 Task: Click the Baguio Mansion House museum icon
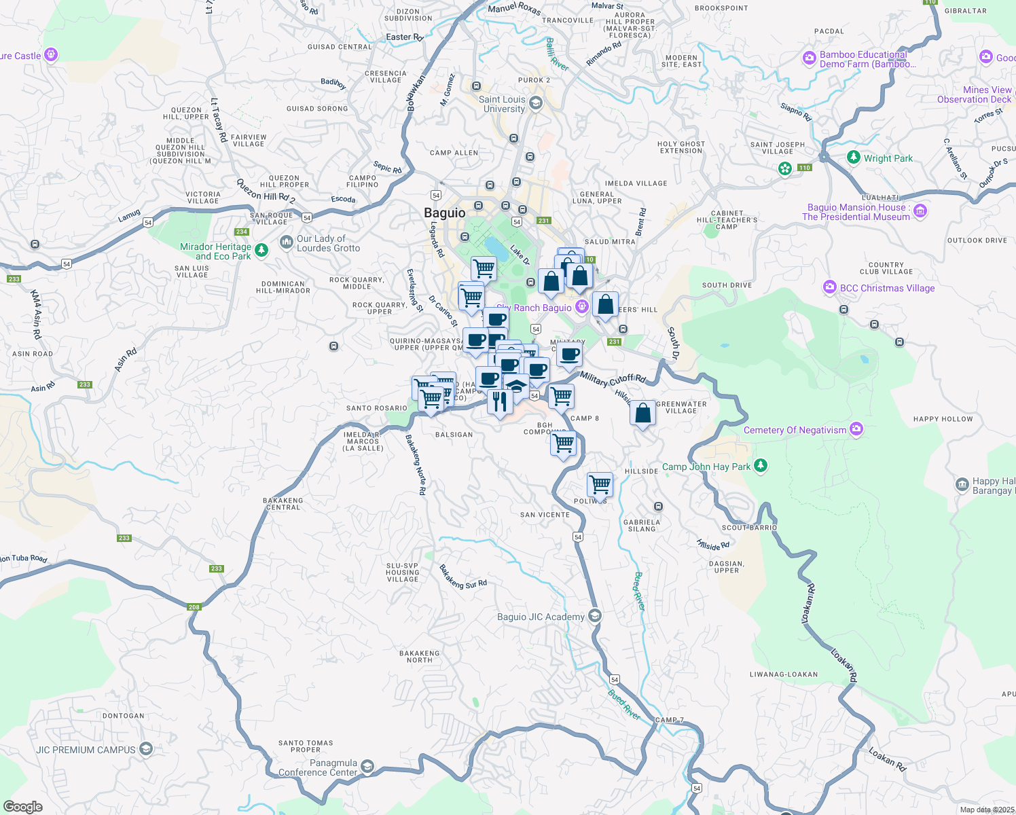pos(920,211)
